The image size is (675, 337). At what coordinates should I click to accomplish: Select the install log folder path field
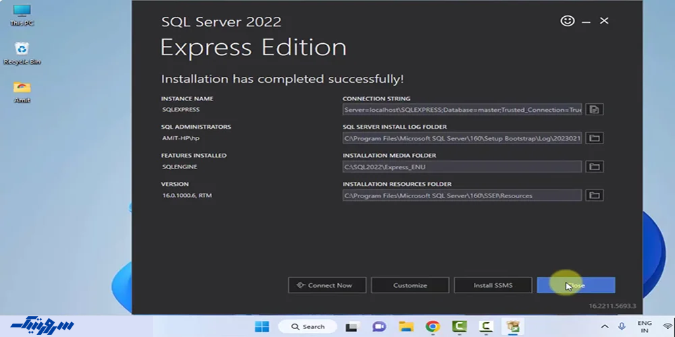[462, 138]
